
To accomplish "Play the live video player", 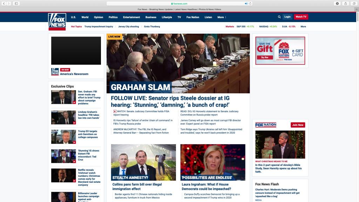I will [x=76, y=50].
